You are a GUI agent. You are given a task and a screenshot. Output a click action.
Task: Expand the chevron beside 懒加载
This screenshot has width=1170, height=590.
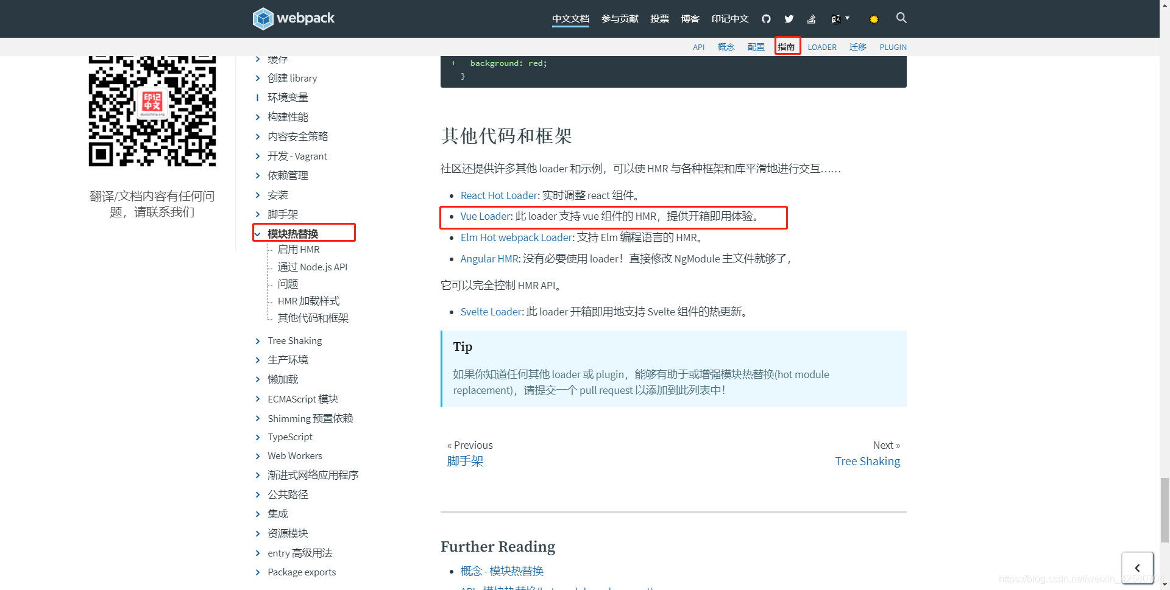(x=258, y=379)
